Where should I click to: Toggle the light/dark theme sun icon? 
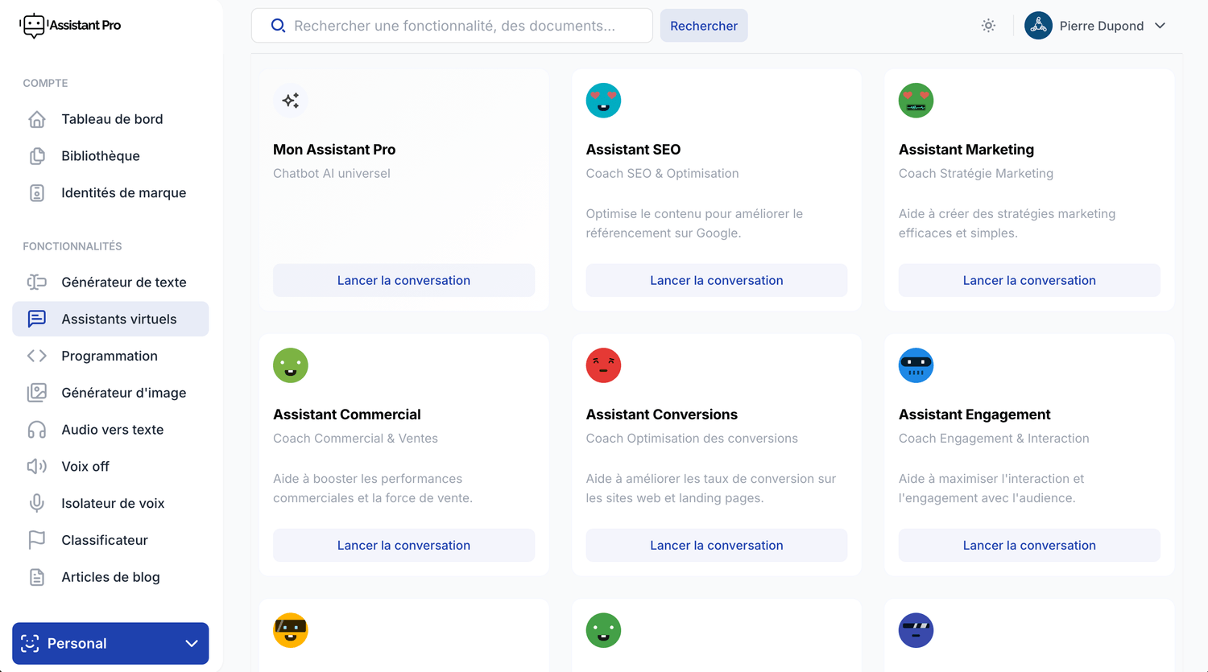[988, 26]
